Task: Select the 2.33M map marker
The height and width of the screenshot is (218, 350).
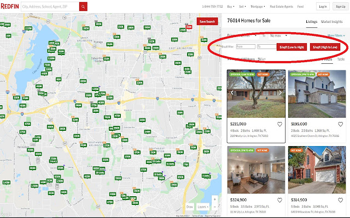Action: tap(28, 28)
